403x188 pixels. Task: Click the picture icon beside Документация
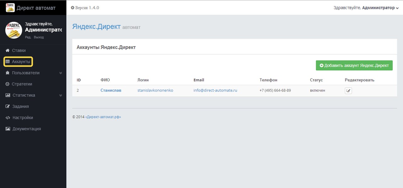(8, 129)
